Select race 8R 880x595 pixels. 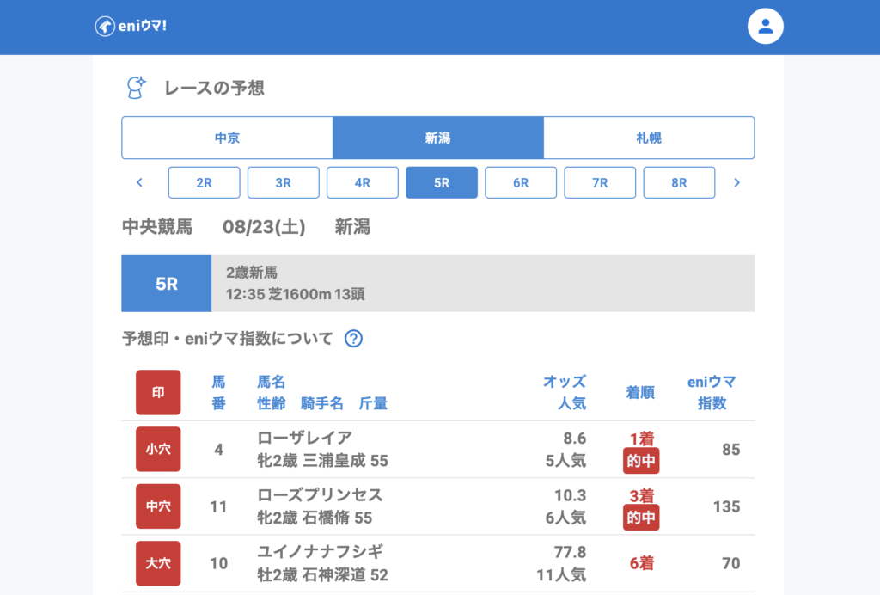click(x=679, y=182)
